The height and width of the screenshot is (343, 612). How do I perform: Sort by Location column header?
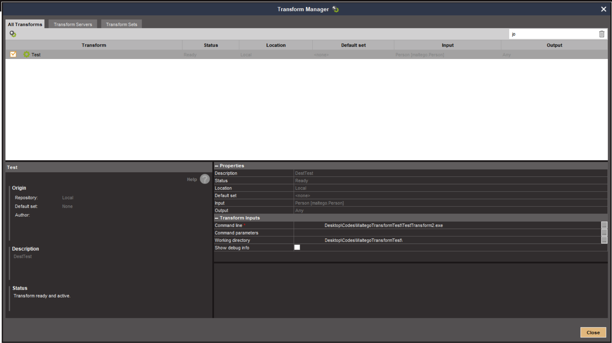click(276, 45)
